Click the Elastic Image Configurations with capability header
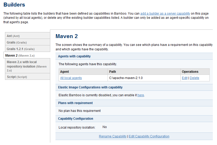Image resolution: width=217 pixels, height=145 pixels. (x=134, y=87)
